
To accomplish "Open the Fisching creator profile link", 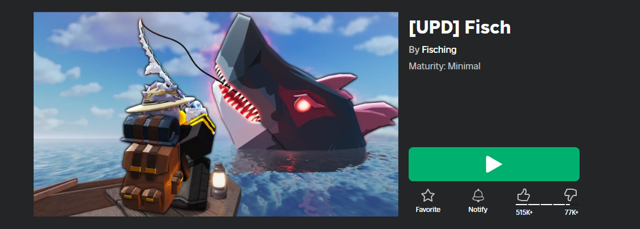I will click(439, 49).
